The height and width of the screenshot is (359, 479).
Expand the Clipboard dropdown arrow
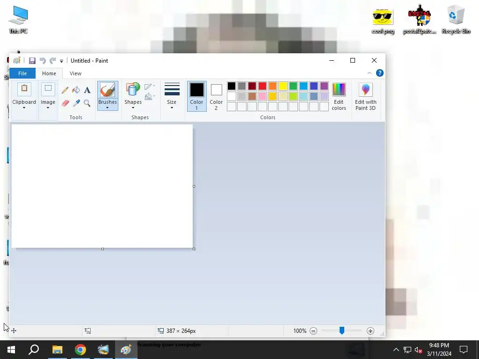click(x=24, y=108)
